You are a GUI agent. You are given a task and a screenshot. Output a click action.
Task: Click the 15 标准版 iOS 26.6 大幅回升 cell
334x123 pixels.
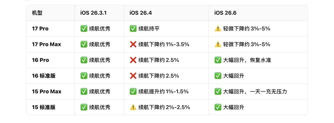click(258, 107)
